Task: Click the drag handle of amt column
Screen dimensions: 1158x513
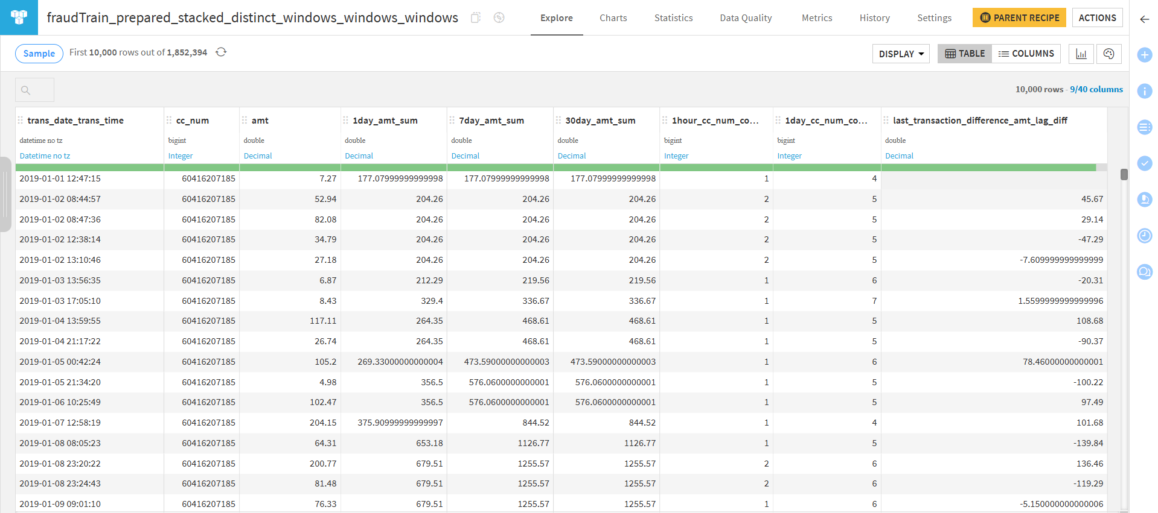Action: coord(245,121)
